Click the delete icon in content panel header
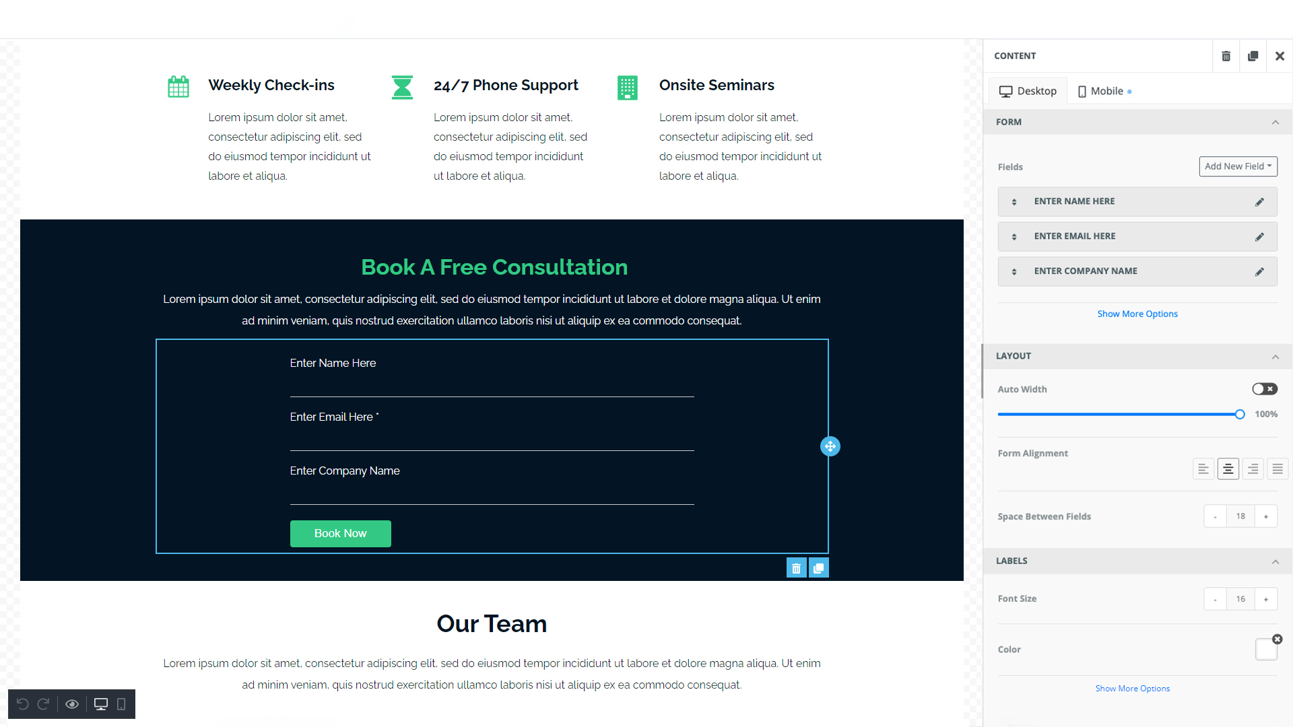The image size is (1293, 727). (1226, 55)
